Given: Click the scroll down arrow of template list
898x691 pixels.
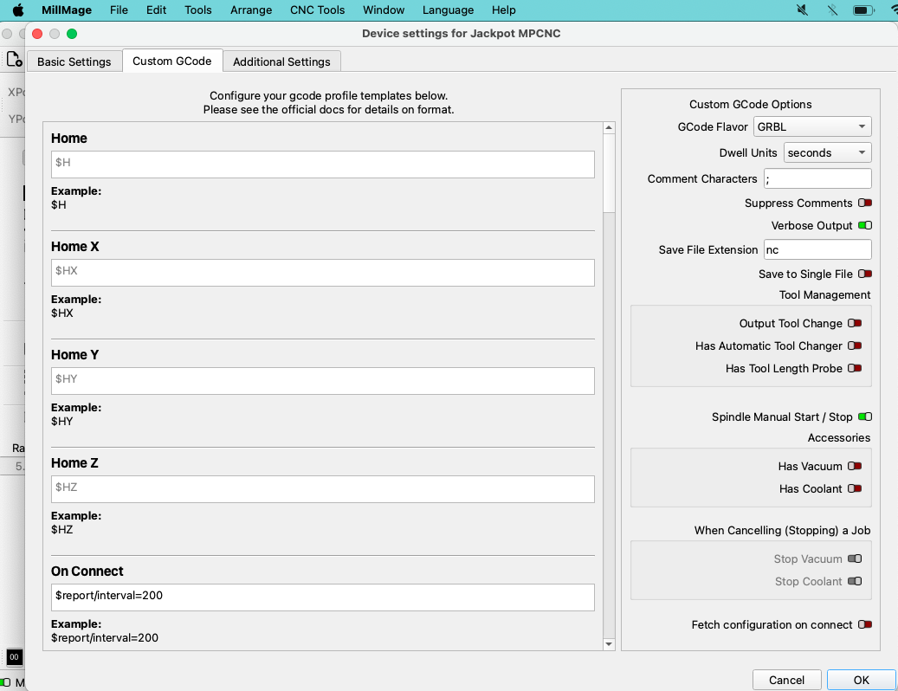Looking at the screenshot, I should coord(609,643).
